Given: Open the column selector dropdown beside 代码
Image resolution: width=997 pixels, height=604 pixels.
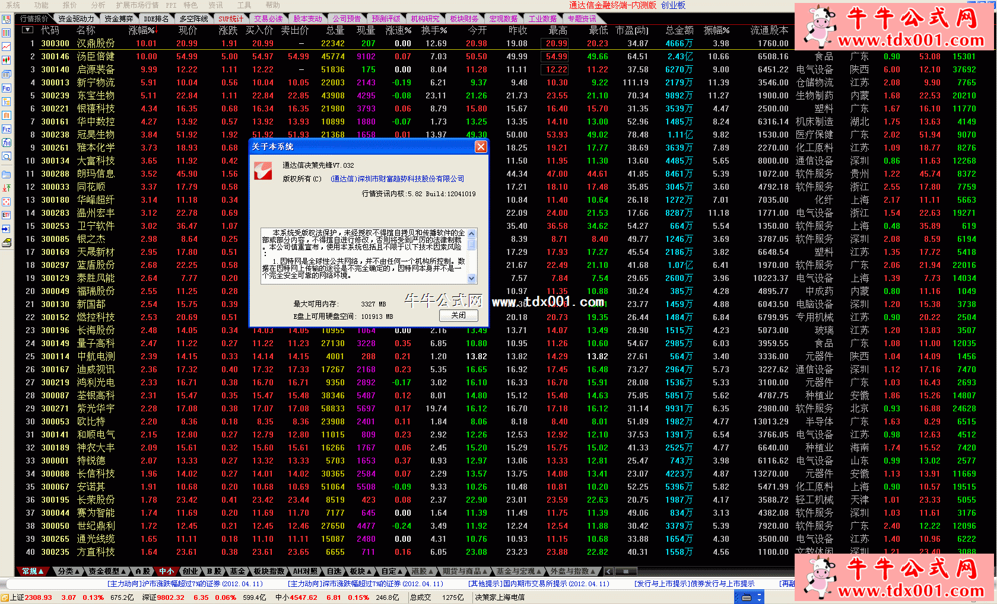Looking at the screenshot, I should pos(28,30).
